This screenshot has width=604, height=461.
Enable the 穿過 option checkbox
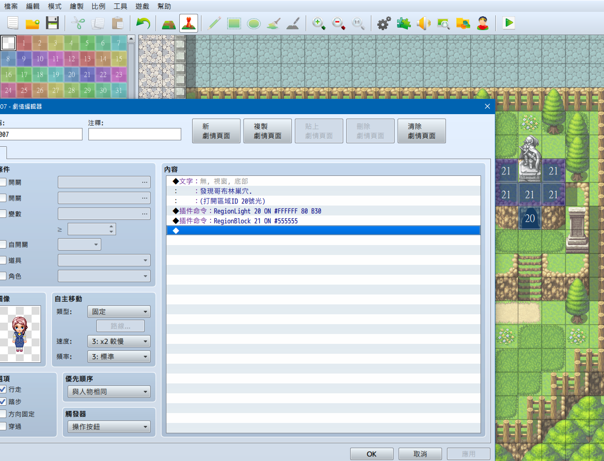pos(3,426)
